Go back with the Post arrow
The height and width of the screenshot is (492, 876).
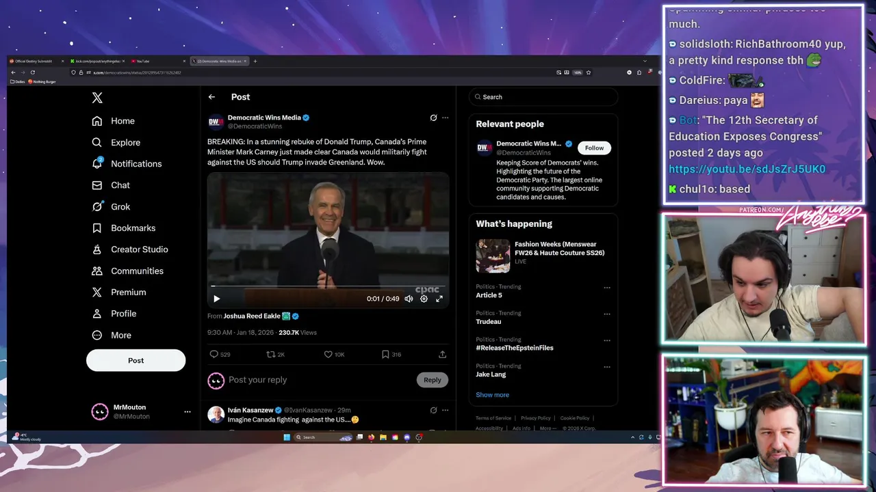pyautogui.click(x=211, y=97)
